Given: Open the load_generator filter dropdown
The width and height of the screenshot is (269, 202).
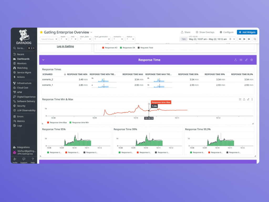Looking at the screenshot, I should tap(102, 39).
